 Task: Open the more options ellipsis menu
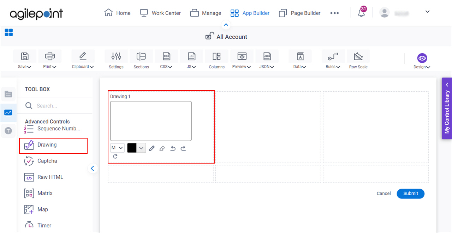[x=334, y=13]
